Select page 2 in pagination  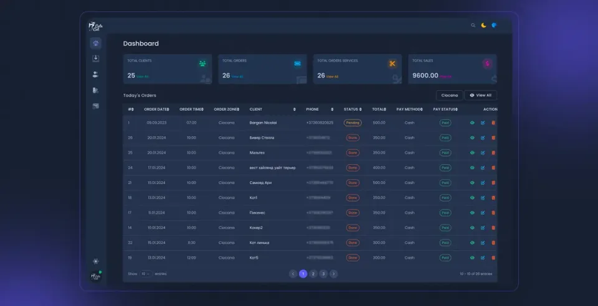tap(313, 274)
